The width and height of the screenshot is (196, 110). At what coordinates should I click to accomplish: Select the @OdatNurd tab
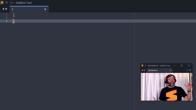pos(160,70)
